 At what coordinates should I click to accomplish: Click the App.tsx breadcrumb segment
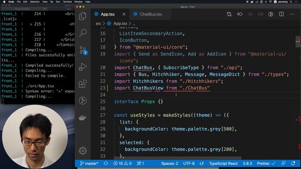tap(120, 23)
